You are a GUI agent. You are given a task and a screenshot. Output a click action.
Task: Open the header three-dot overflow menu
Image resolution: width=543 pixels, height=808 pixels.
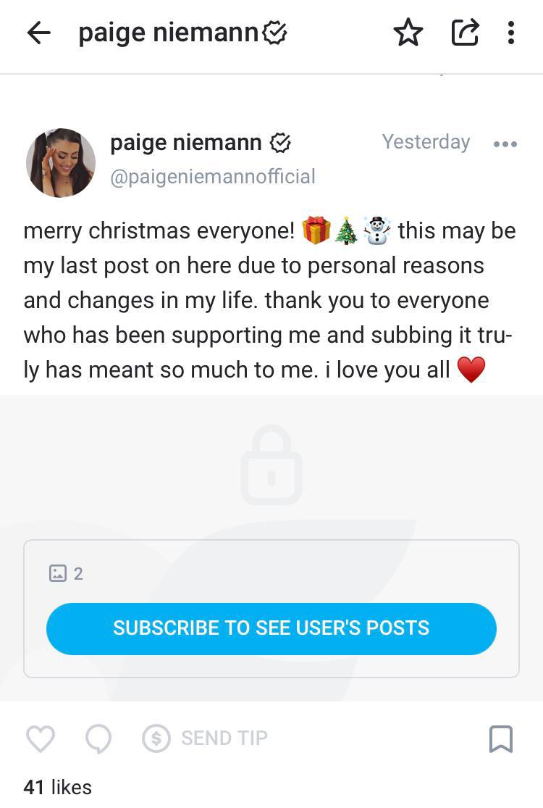tap(510, 33)
